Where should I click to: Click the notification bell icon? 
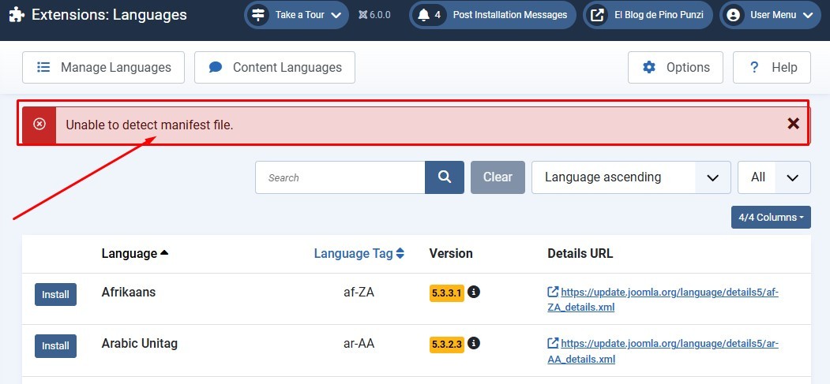[424, 15]
